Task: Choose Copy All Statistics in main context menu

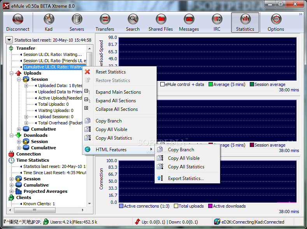Action: coord(119,138)
